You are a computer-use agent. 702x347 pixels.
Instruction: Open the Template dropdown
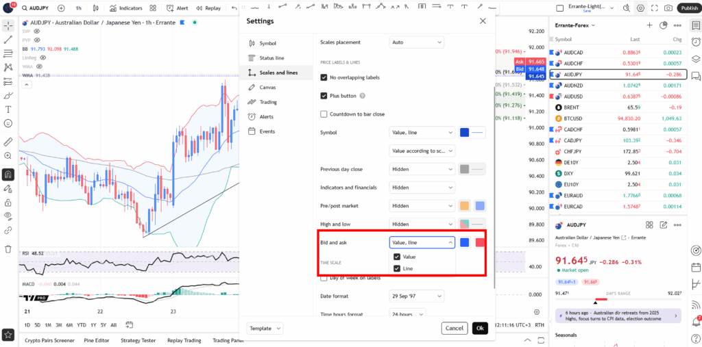265,329
